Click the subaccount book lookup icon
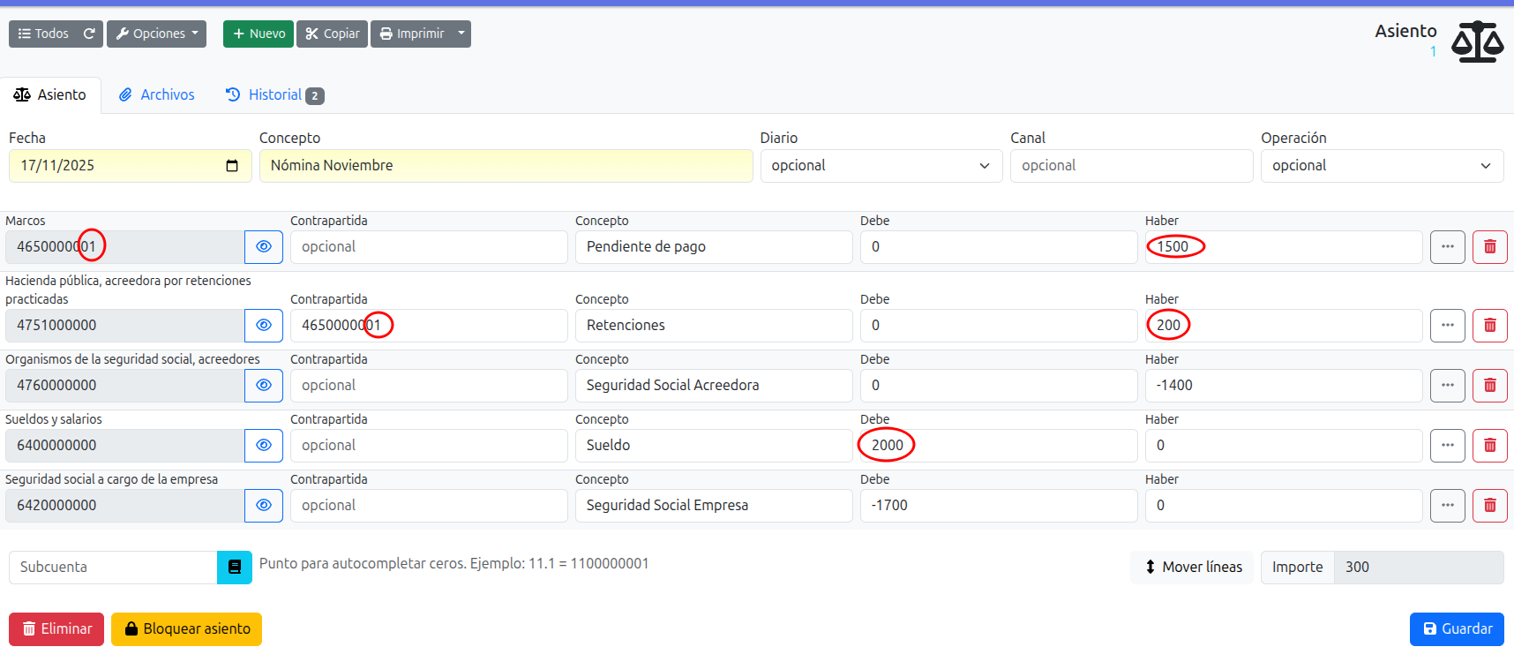Viewport: 1514px width, 662px height. tap(235, 568)
